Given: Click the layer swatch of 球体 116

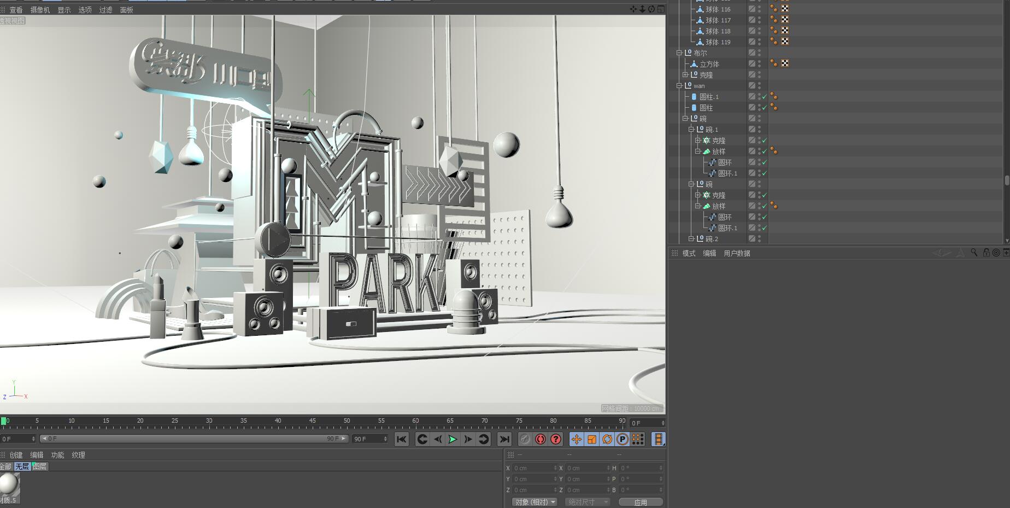Looking at the screenshot, I should 752,9.
